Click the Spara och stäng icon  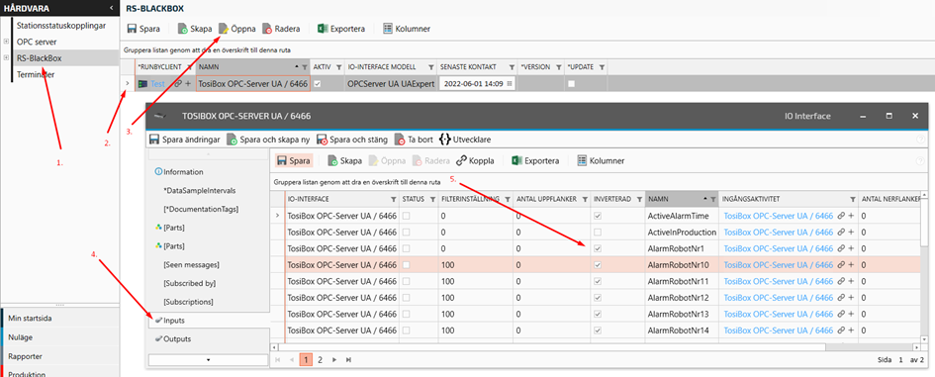tap(322, 140)
